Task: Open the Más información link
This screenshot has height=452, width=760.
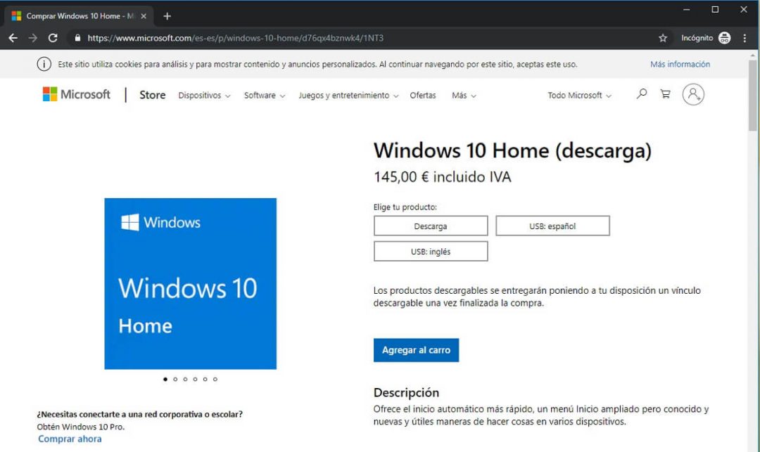Action: [x=679, y=64]
